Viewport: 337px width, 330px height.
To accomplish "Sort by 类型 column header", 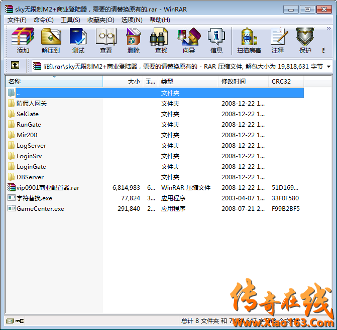I will click(188, 82).
